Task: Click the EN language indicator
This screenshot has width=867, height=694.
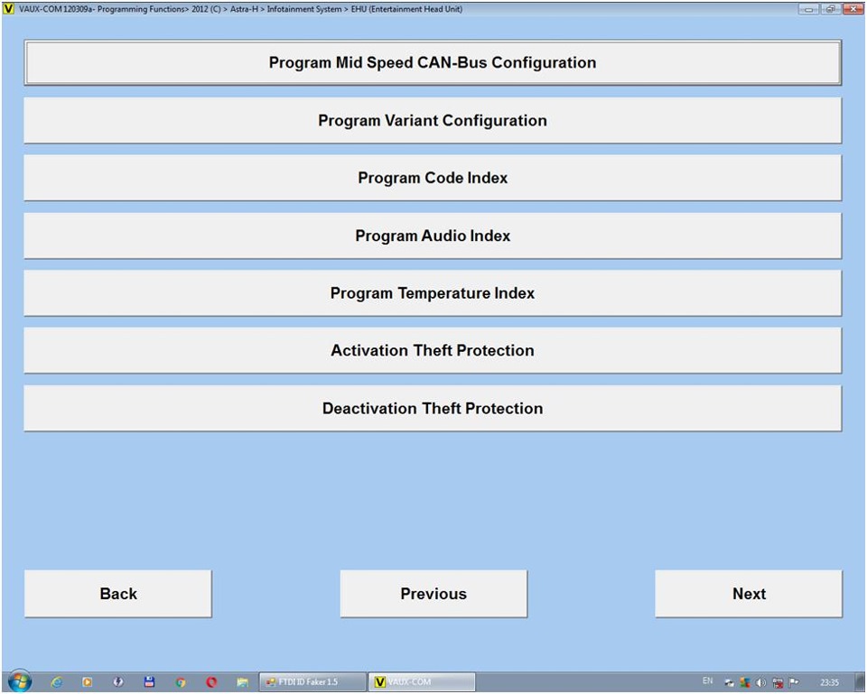Action: coord(708,681)
